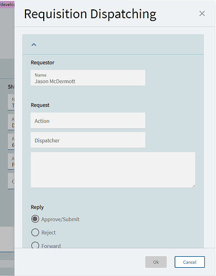
Task: Click the Approve/Submit label text
Action: coord(60,219)
